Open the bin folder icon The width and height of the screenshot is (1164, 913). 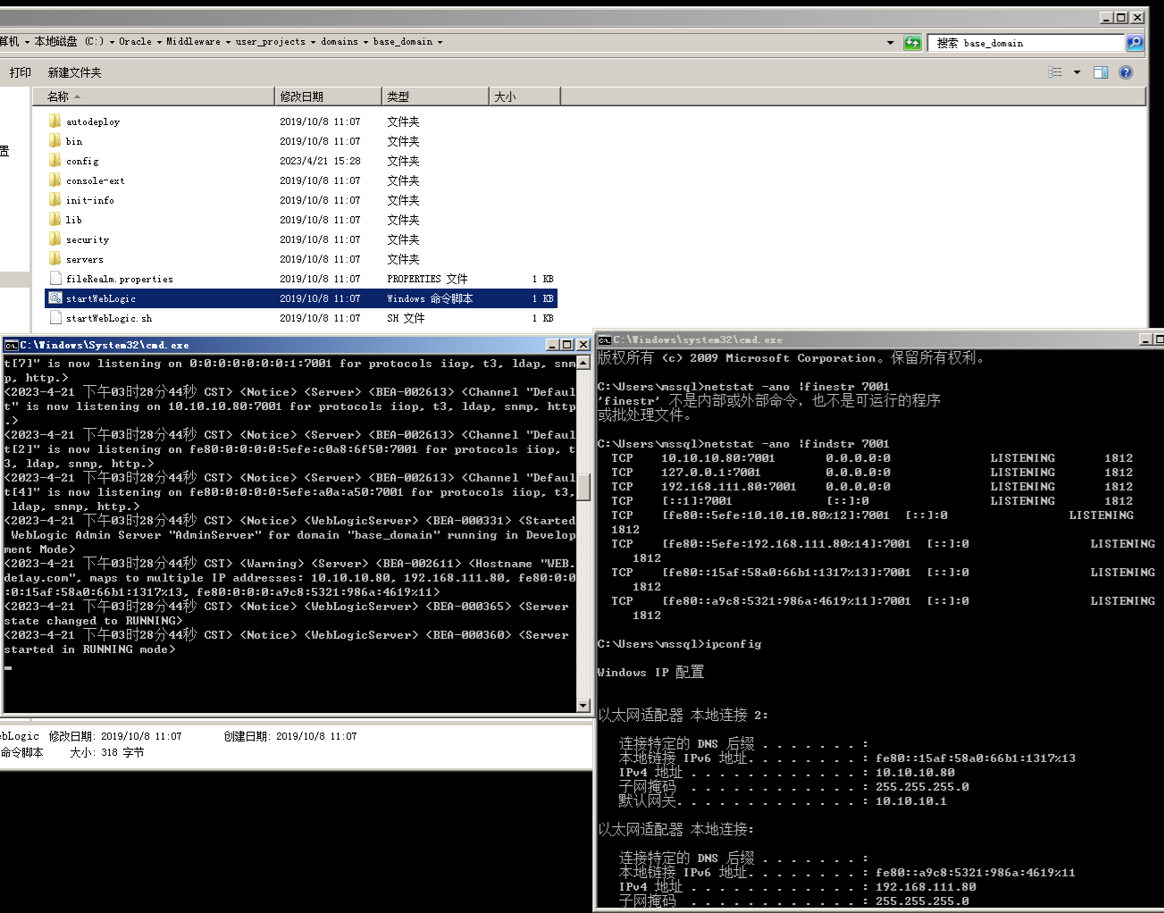pyautogui.click(x=55, y=140)
